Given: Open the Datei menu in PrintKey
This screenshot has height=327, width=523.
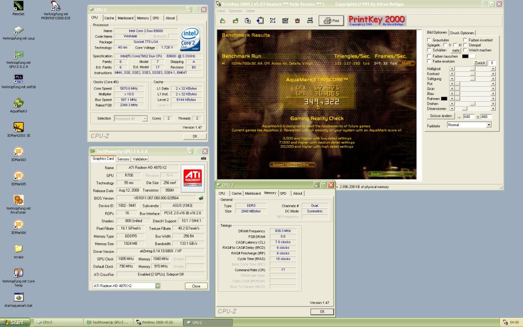Looking at the screenshot, I should coord(221,11).
